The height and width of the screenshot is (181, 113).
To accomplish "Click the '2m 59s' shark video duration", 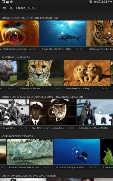I will coord(80,49).
